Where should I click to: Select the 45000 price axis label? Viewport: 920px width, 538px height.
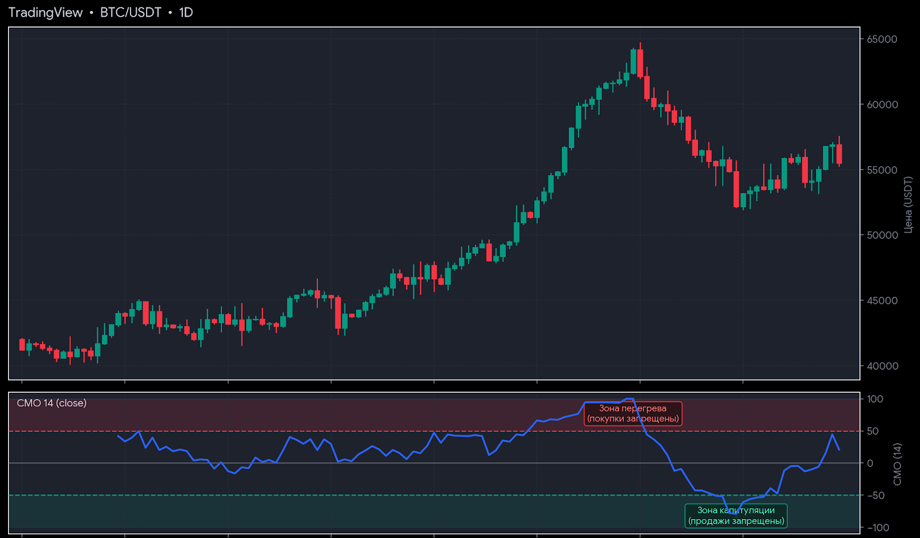pyautogui.click(x=882, y=300)
